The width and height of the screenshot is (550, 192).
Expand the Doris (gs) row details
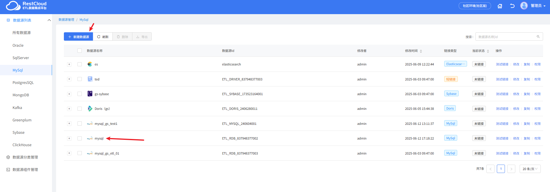point(69,109)
